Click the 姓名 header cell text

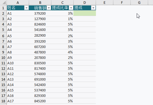[11, 8]
